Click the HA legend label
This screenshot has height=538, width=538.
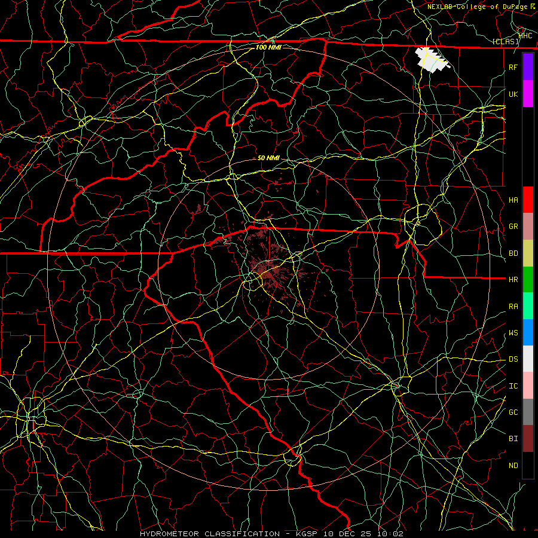[x=513, y=200]
